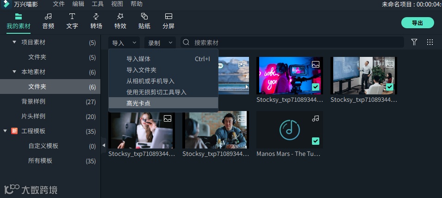Click the 新 badge beside 工程模板

(14, 131)
